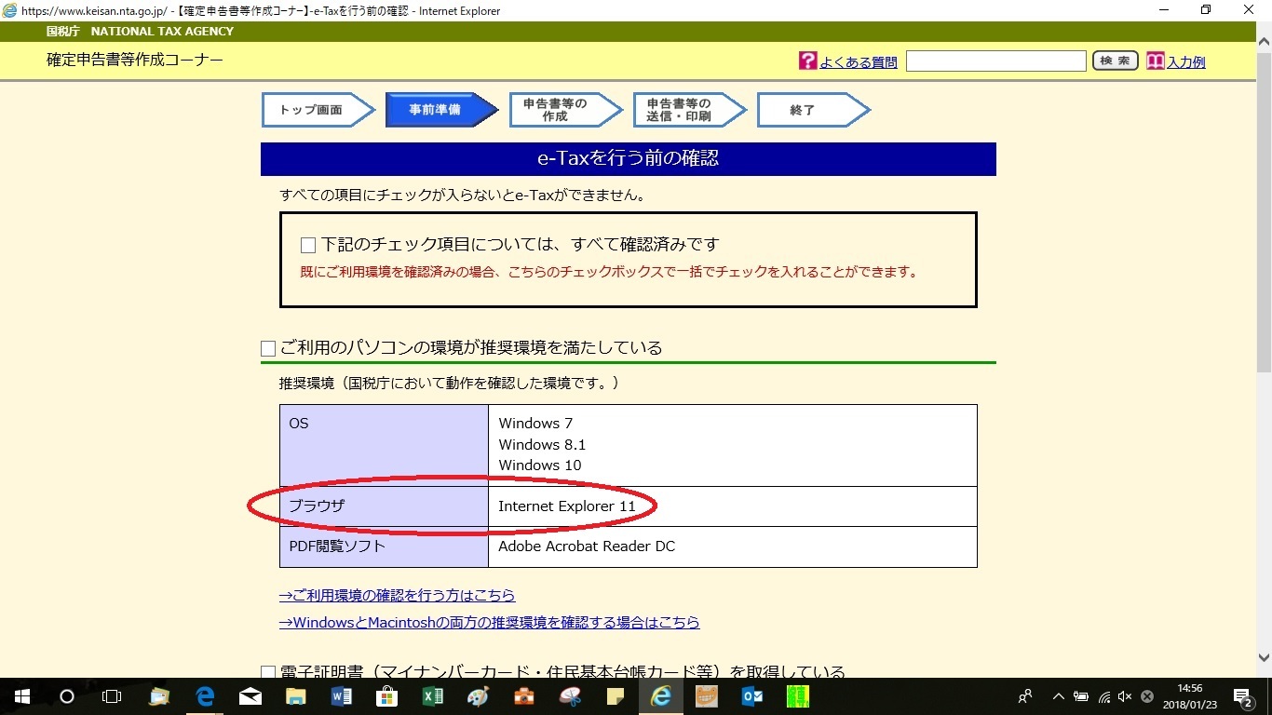This screenshot has width=1272, height=715.
Task: Select the 終了 step
Action: [x=813, y=110]
